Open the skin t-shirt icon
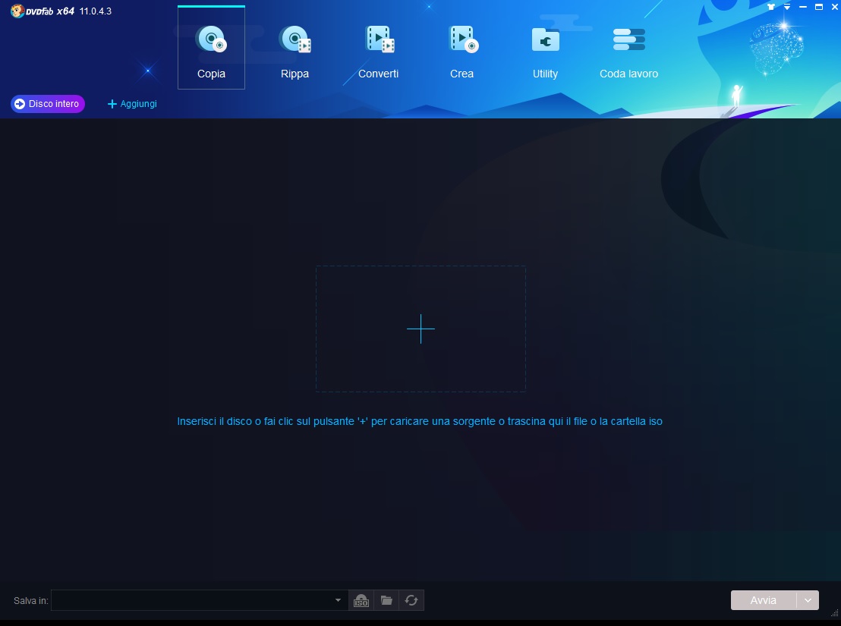The width and height of the screenshot is (841, 626). coord(770,7)
